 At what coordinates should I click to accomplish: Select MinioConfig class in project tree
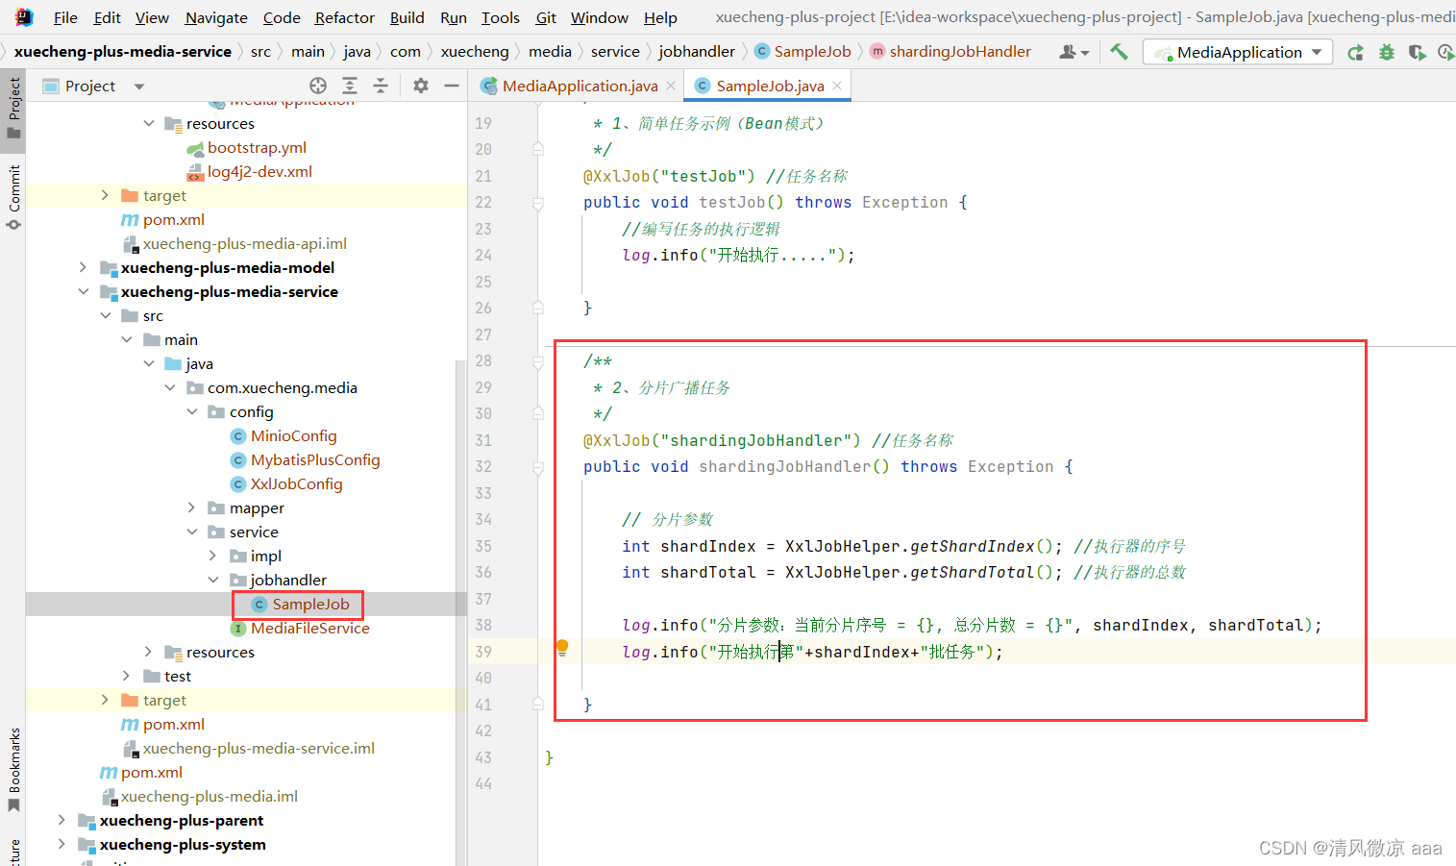pos(293,435)
